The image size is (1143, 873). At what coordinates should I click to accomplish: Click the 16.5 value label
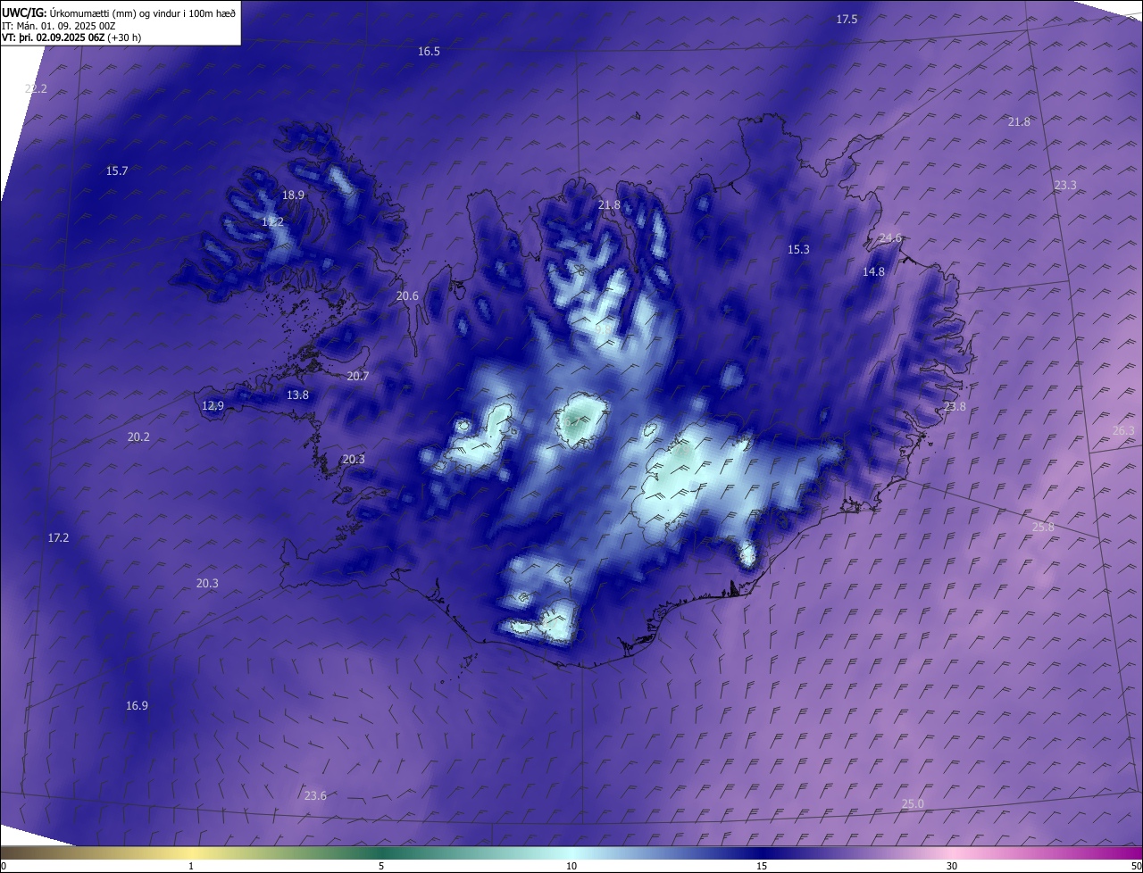click(430, 52)
